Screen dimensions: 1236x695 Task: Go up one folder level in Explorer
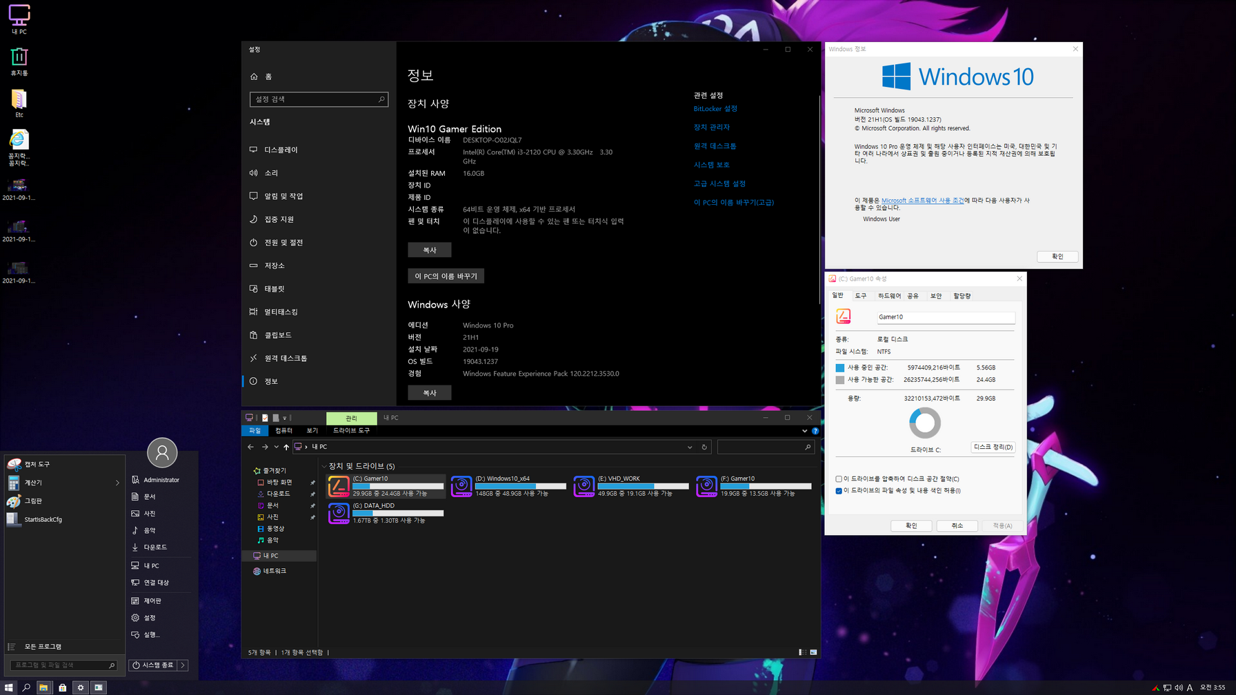286,447
